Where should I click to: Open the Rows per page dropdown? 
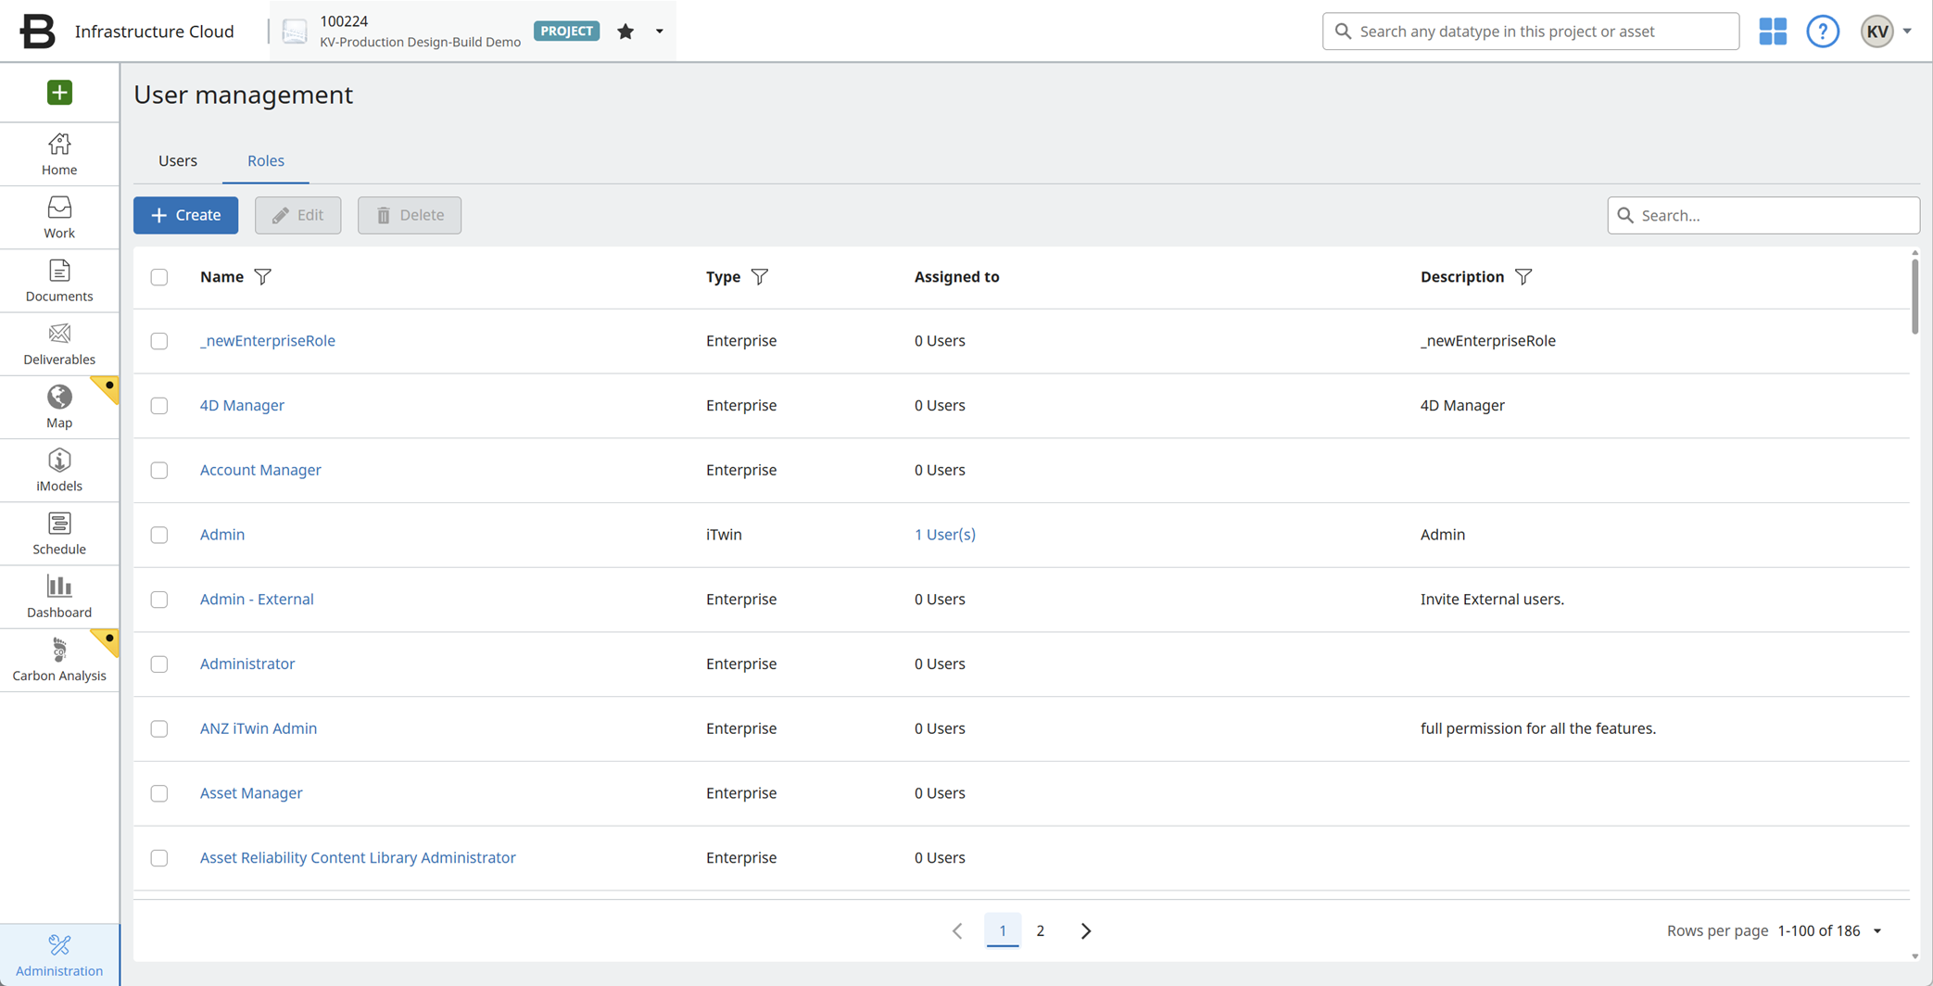click(1877, 931)
